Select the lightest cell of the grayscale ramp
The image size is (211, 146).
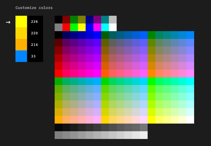click(144, 135)
